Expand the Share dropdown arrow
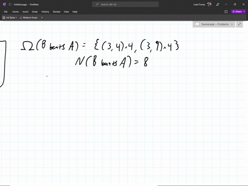Screen dimensions: 248x186 tap(244, 11)
